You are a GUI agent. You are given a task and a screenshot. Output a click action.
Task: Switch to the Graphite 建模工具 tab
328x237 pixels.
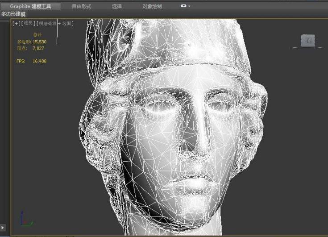pos(31,6)
